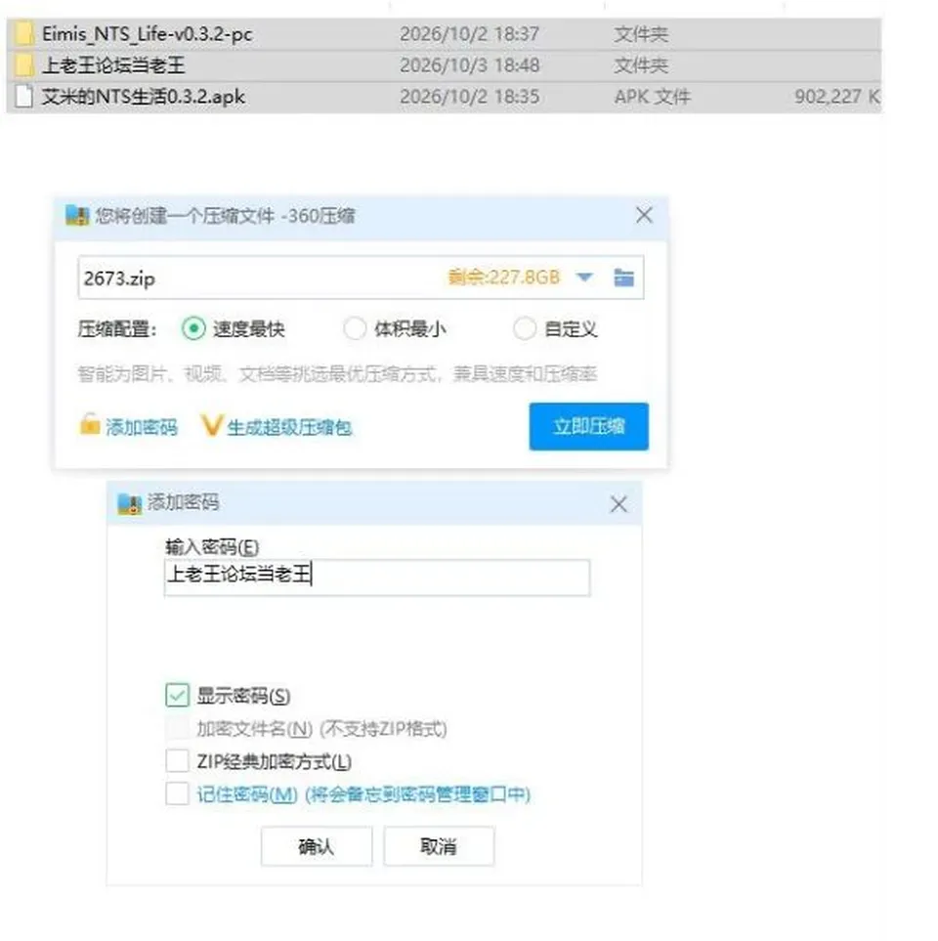Image resolution: width=938 pixels, height=941 pixels.
Task: Click the 上老王论坛当老王 folder icon
Action: coord(22,64)
